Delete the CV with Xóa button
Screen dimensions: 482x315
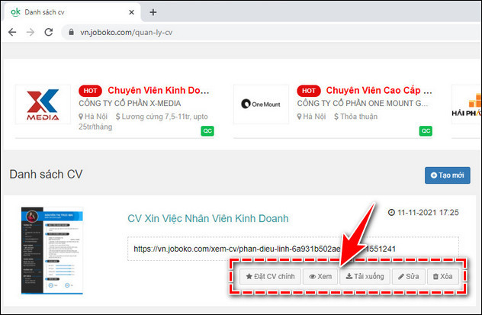442,277
